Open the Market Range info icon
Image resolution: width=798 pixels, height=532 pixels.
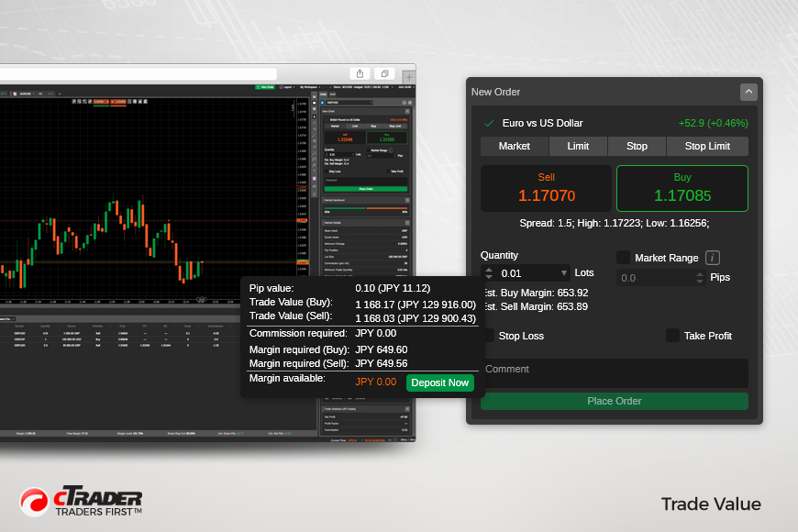(713, 258)
